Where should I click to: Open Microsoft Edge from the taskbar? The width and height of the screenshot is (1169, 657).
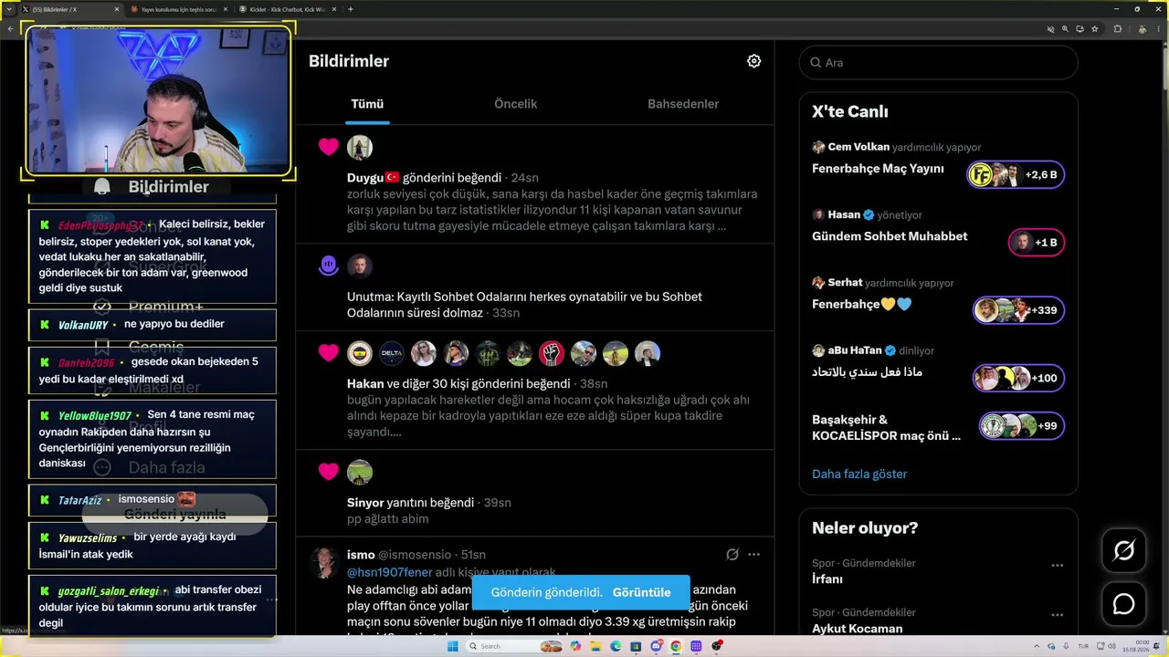tap(616, 646)
